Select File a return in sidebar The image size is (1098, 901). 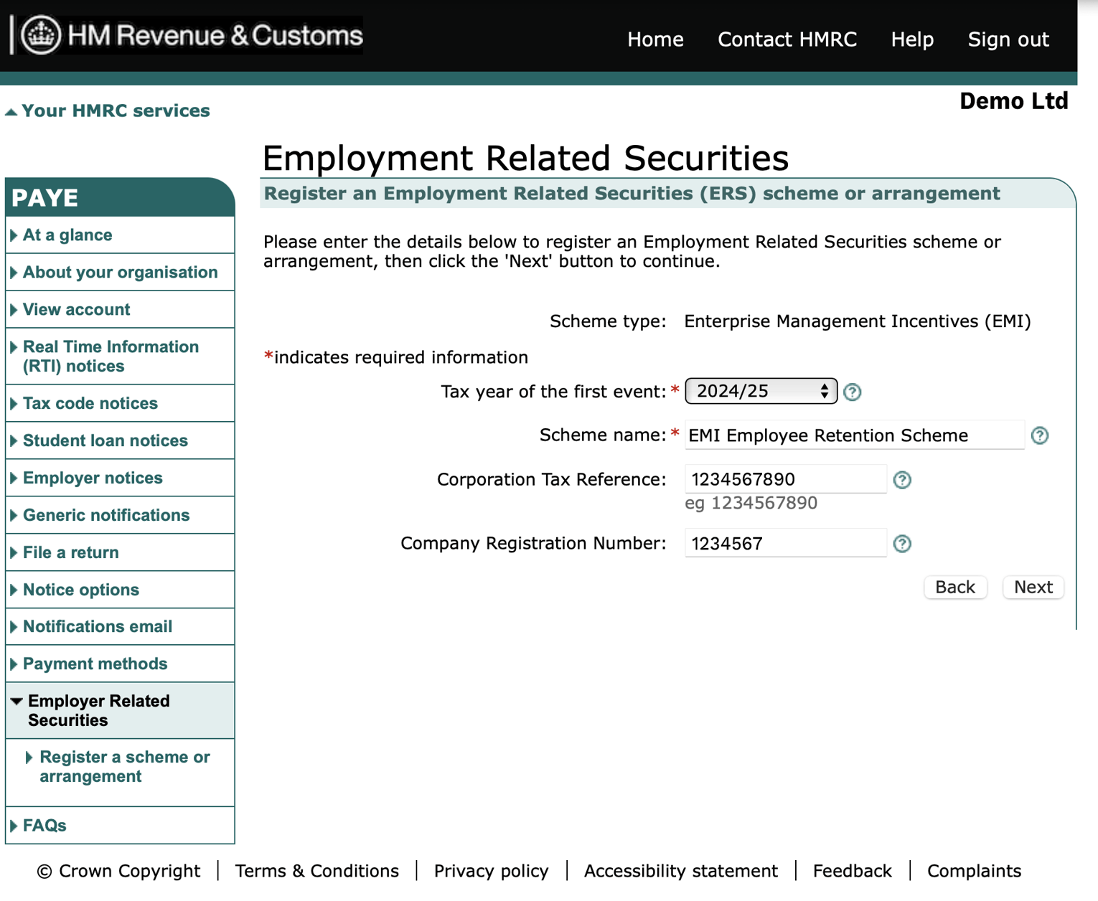click(70, 552)
